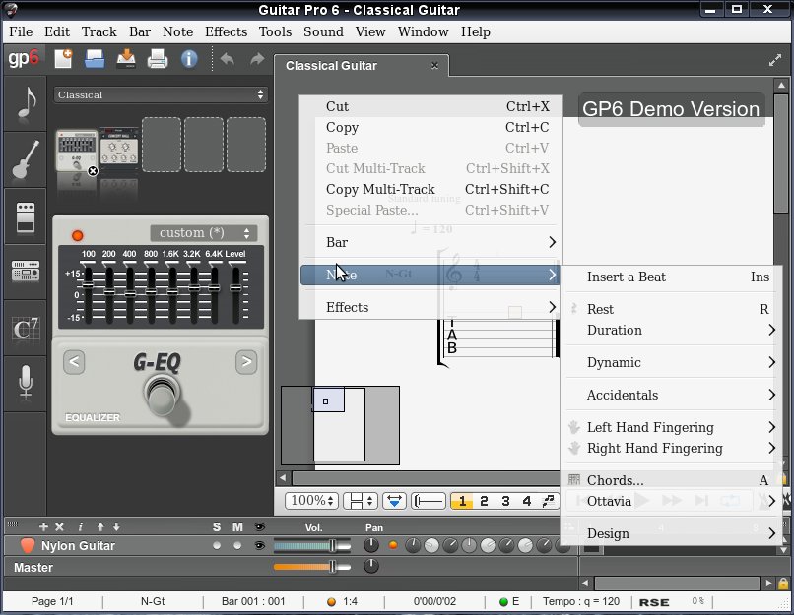
Task: Choose Cut from the context menu
Action: [430, 106]
